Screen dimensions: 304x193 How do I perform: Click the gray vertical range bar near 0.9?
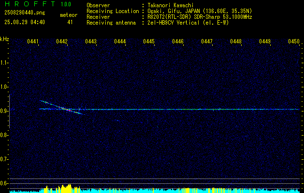[x=10, y=111]
